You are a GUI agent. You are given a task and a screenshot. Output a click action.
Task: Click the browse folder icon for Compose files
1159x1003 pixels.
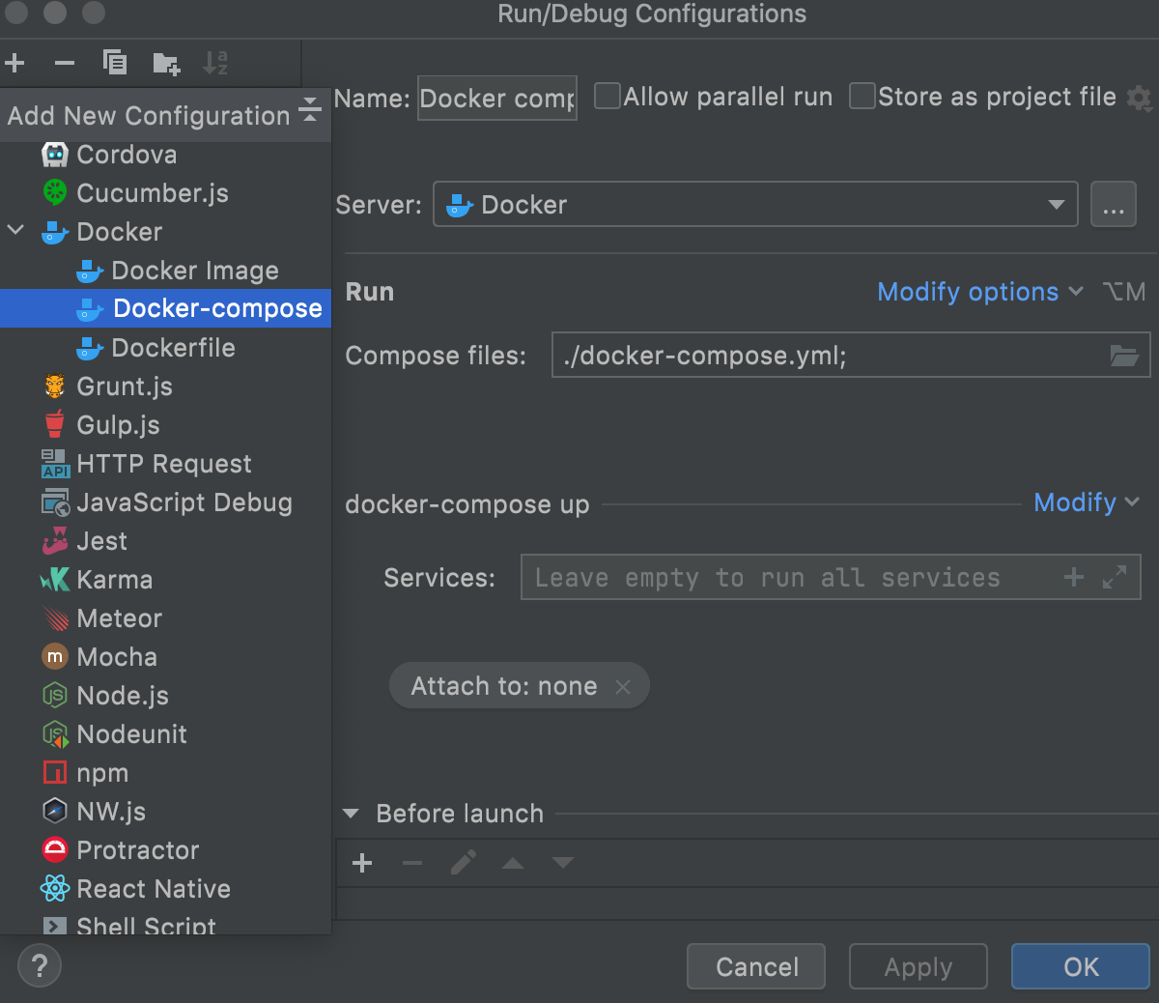(1124, 356)
